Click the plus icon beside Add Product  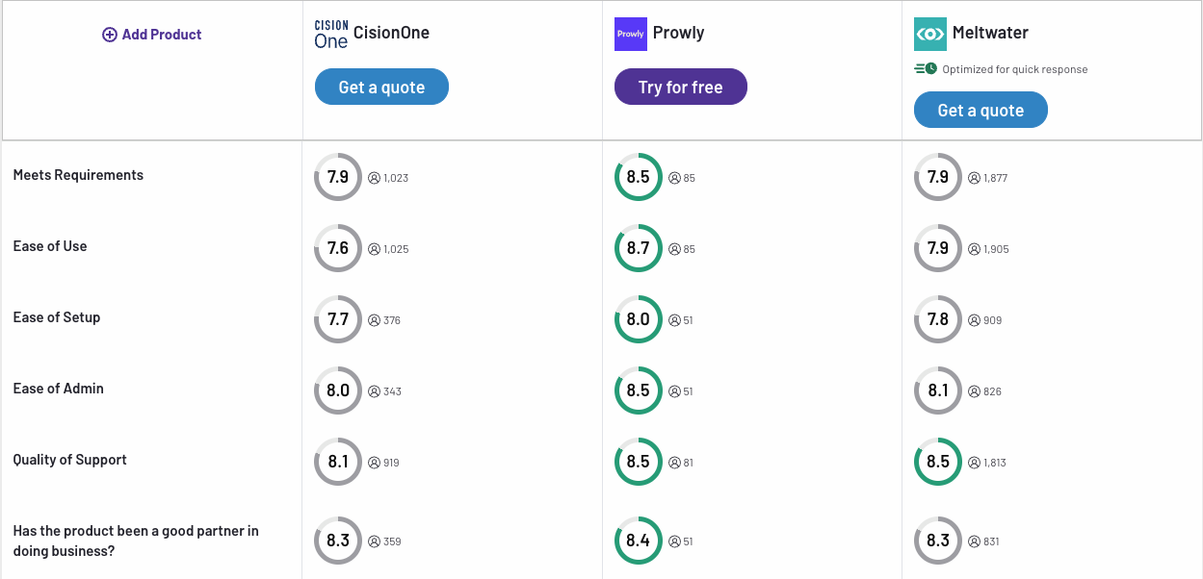pos(110,35)
